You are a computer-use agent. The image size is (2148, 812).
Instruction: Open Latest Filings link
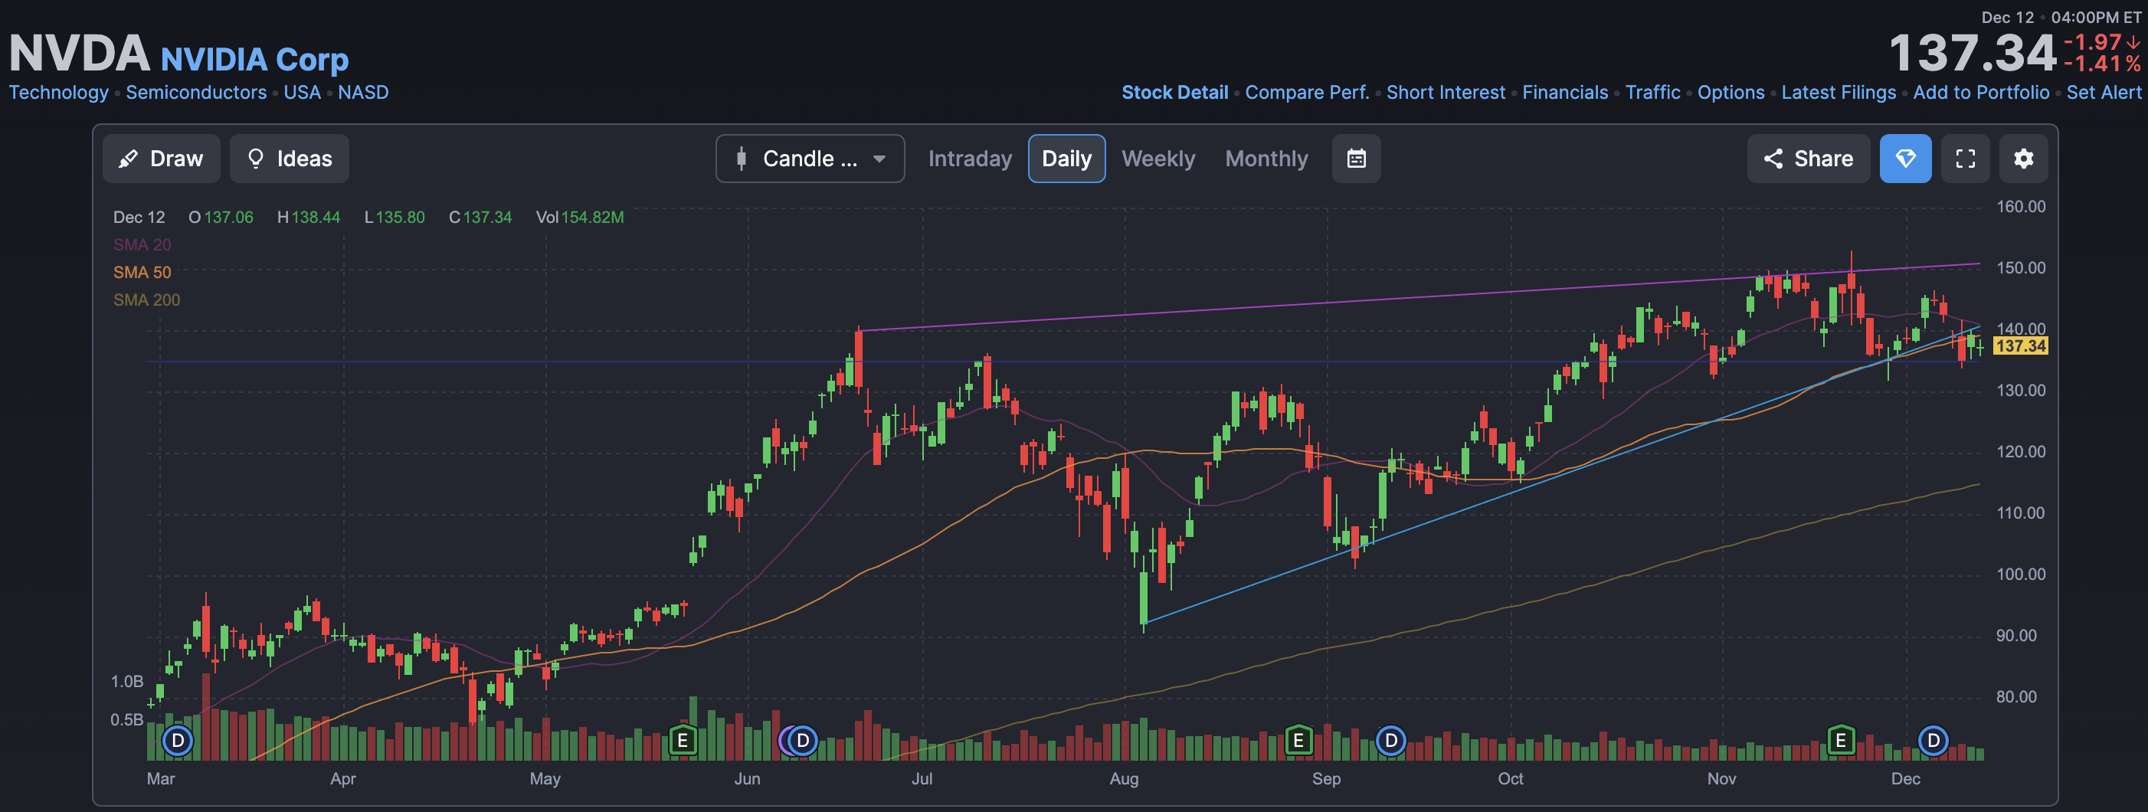[1838, 93]
